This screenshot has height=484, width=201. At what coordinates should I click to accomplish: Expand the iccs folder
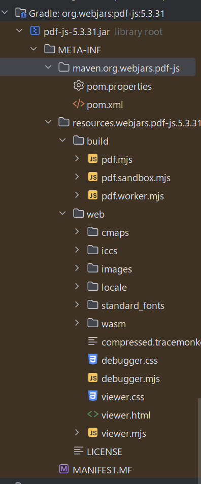tap(77, 250)
